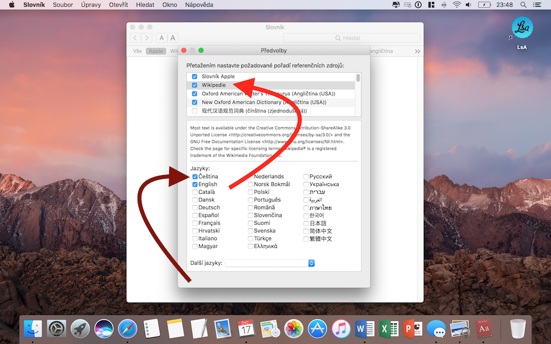This screenshot has height=344, width=551.
Task: Uncheck the Wikipedie source checkbox
Action: coord(195,85)
